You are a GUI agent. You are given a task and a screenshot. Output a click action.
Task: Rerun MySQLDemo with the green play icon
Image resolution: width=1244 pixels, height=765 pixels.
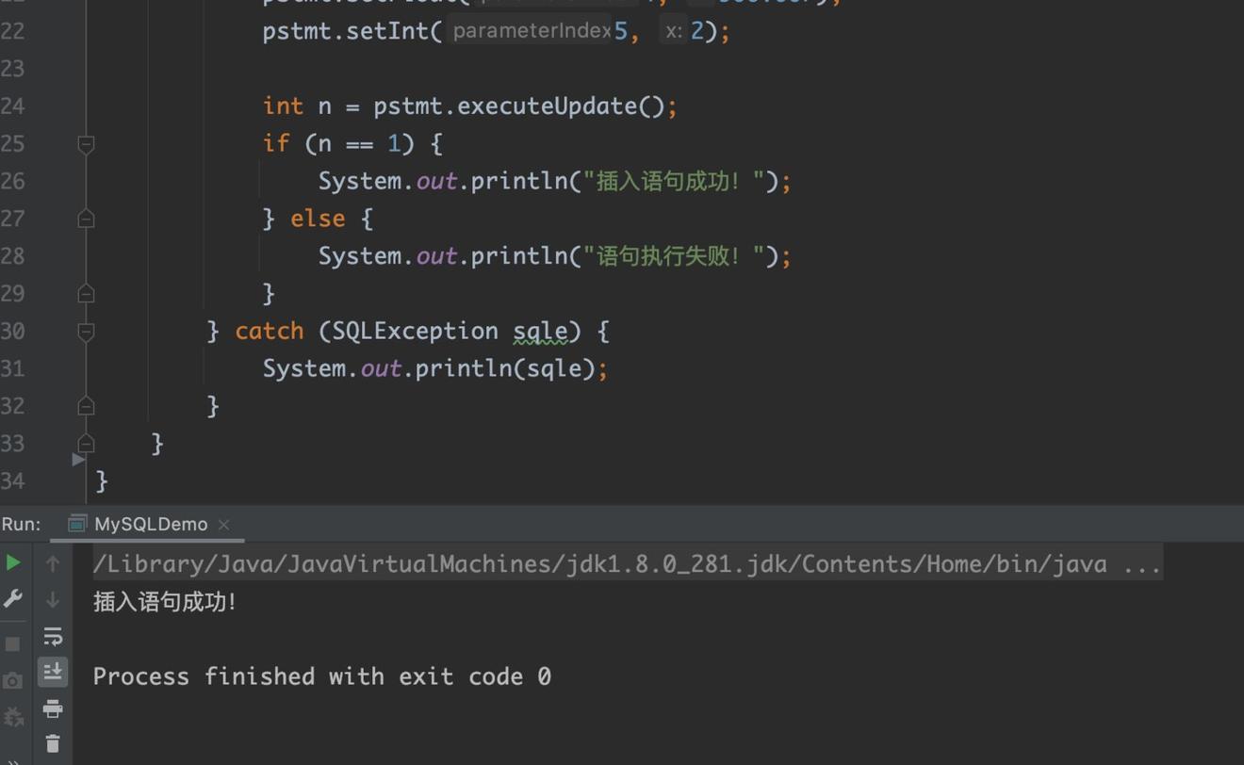click(13, 563)
